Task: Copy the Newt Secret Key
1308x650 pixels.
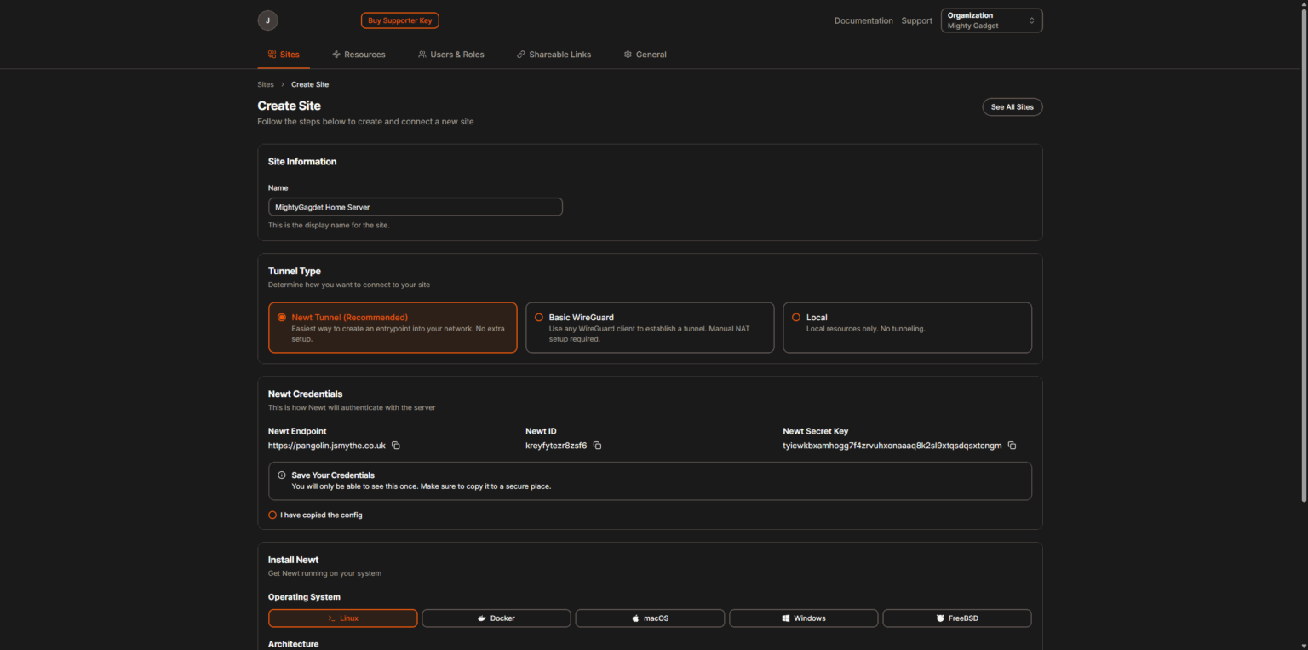Action: click(x=1011, y=445)
